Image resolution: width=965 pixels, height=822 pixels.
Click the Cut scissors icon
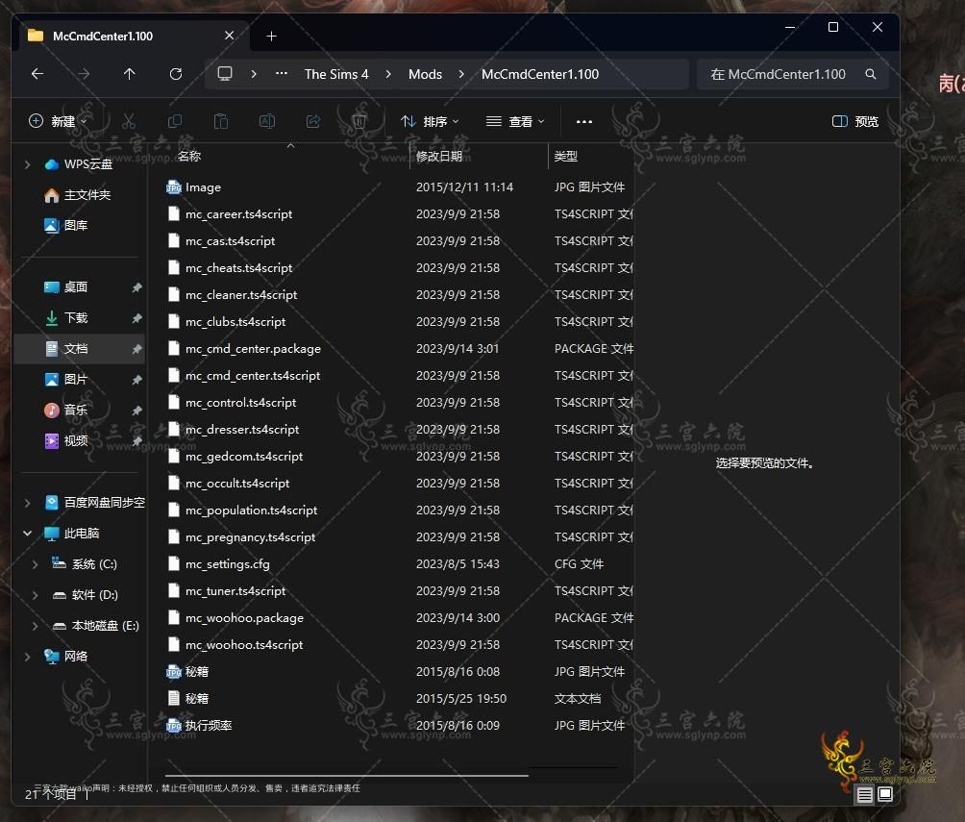pos(129,121)
